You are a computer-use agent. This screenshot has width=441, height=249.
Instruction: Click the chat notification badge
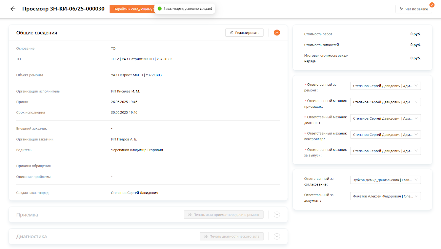[x=432, y=5]
